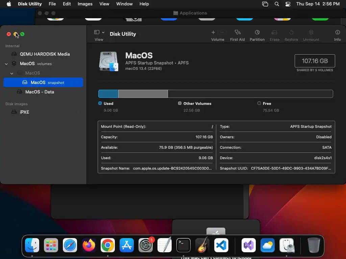Click the Stage Manager windows icon
The width and height of the screenshot is (346, 259).
tap(265, 4)
